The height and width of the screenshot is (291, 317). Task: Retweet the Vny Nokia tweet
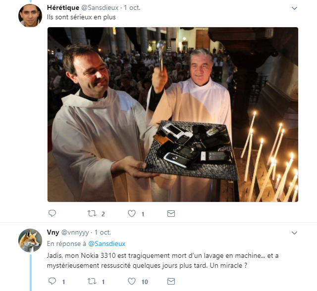click(x=92, y=281)
